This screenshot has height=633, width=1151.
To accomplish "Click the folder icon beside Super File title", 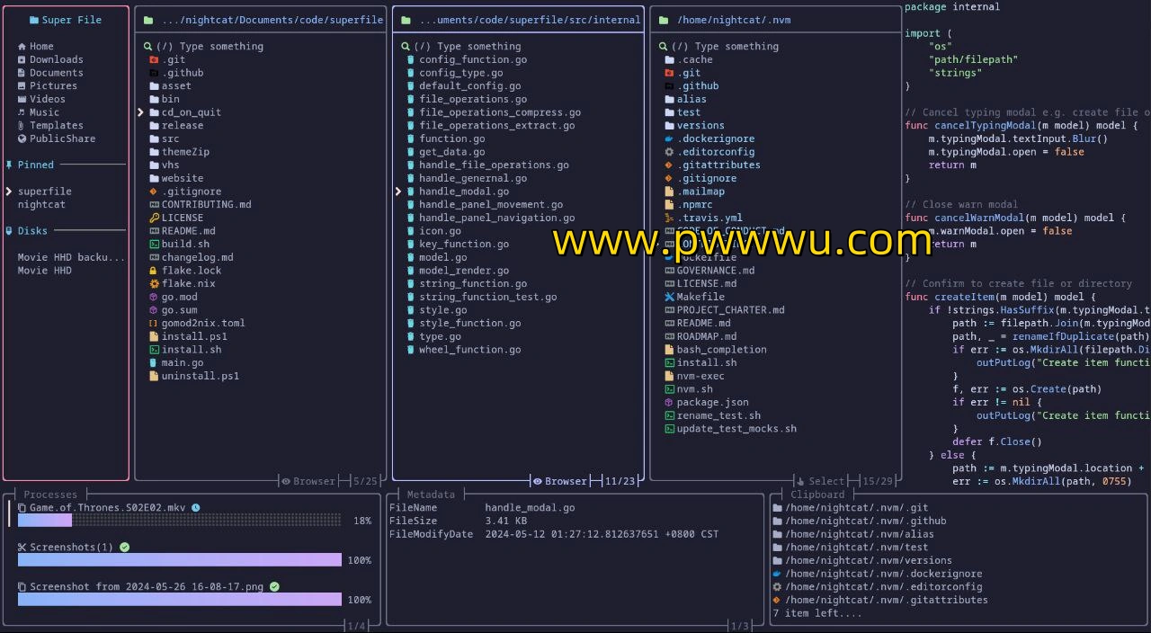I will coord(33,20).
